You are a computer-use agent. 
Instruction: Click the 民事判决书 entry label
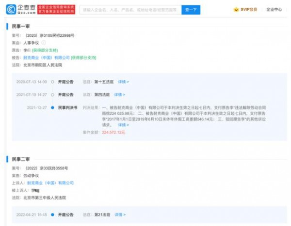coord(67,107)
